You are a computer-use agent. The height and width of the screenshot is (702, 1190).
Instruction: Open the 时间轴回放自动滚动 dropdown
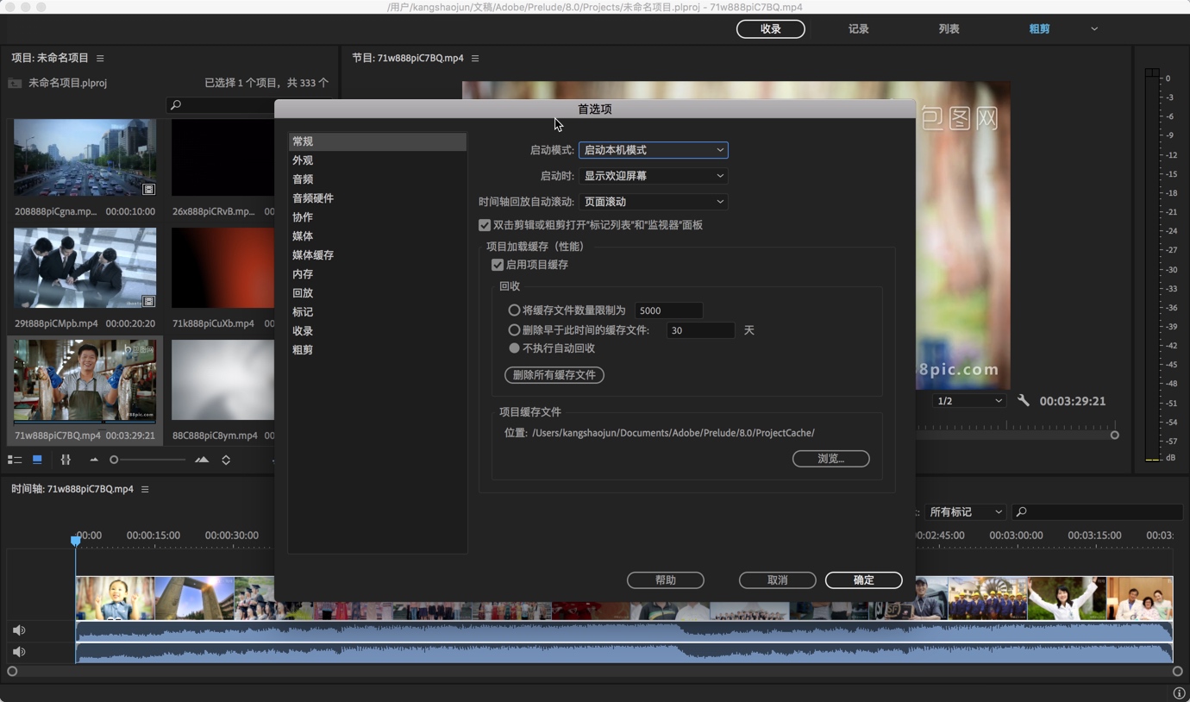pos(653,202)
